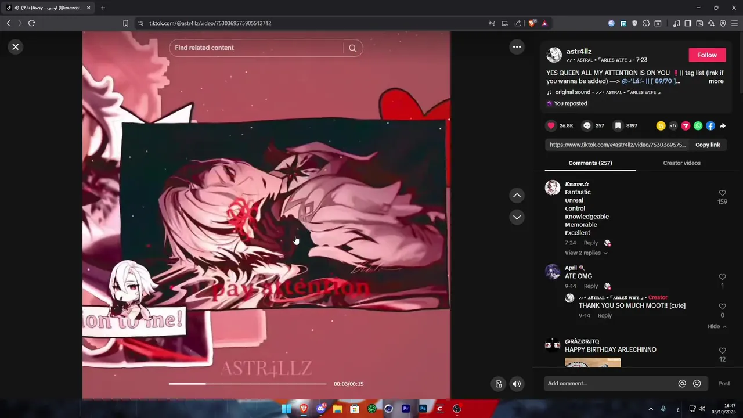Open File Explorer from taskbar
The image size is (743, 418).
pyautogui.click(x=337, y=409)
